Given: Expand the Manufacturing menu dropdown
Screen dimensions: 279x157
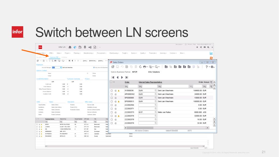Looking at the screenshot, I should tap(89, 53).
